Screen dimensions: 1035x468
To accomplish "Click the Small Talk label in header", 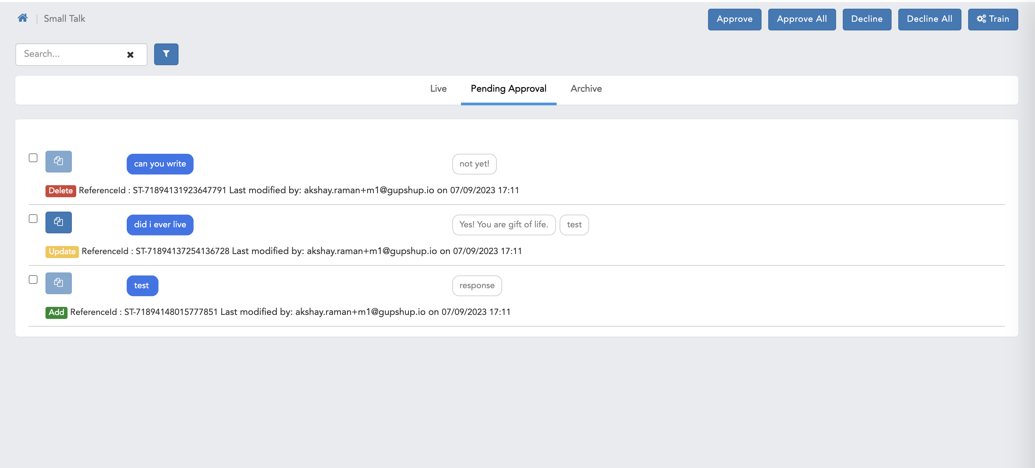I will coord(64,18).
